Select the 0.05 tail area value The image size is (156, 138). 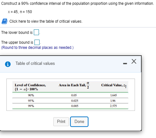[x=74, y=95]
